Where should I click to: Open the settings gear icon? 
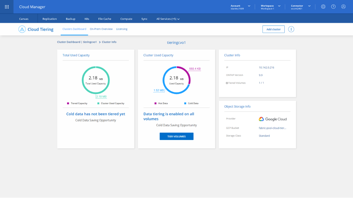pos(323,7)
